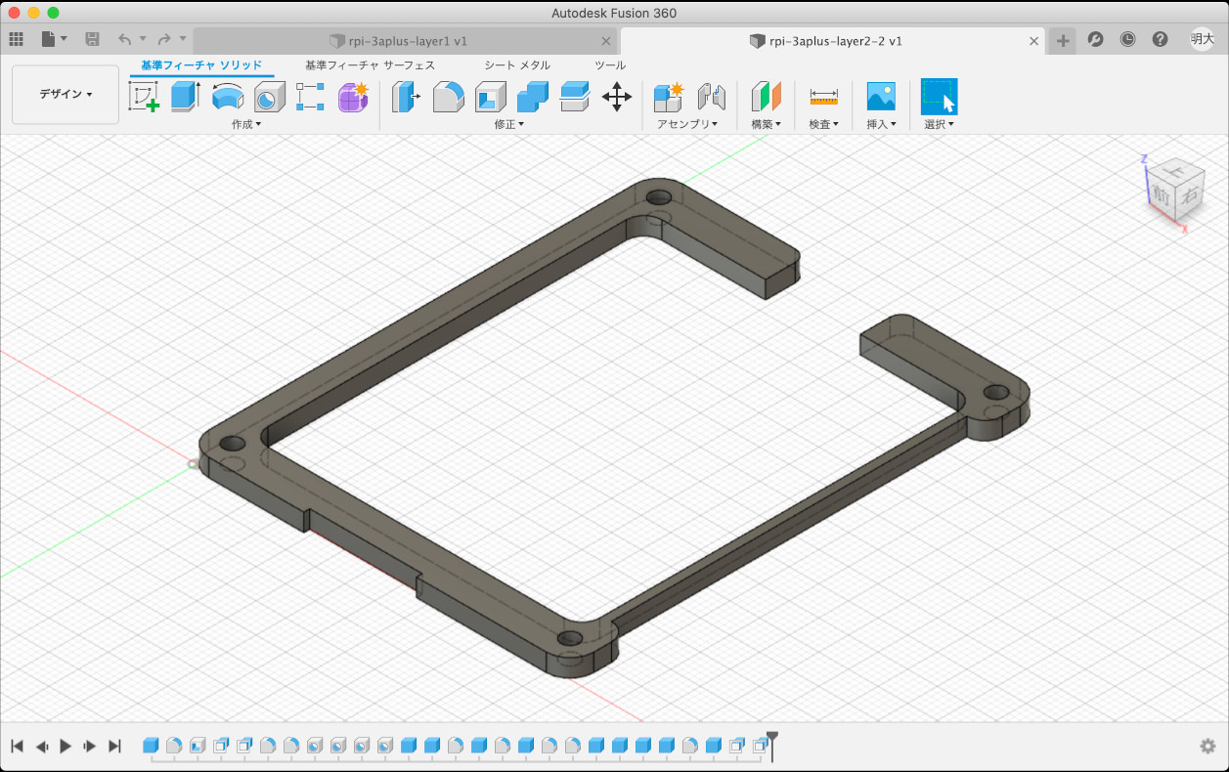
Task: Switch to 基準フィーチャ ソリッド tab
Action: [201, 65]
